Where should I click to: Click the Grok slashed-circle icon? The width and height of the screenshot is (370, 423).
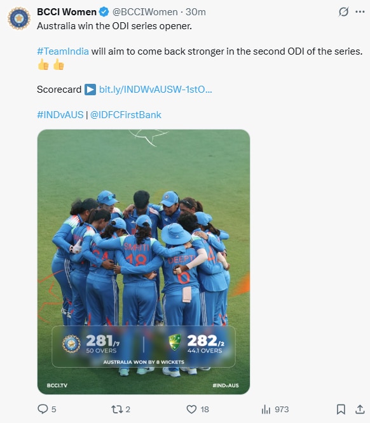coord(343,11)
